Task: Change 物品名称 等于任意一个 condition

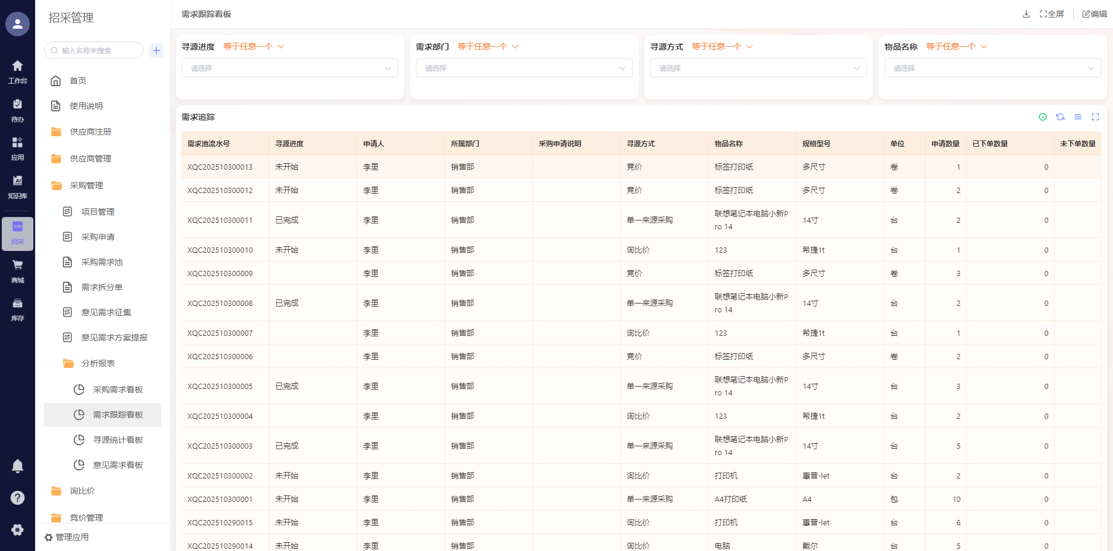Action: pos(956,47)
